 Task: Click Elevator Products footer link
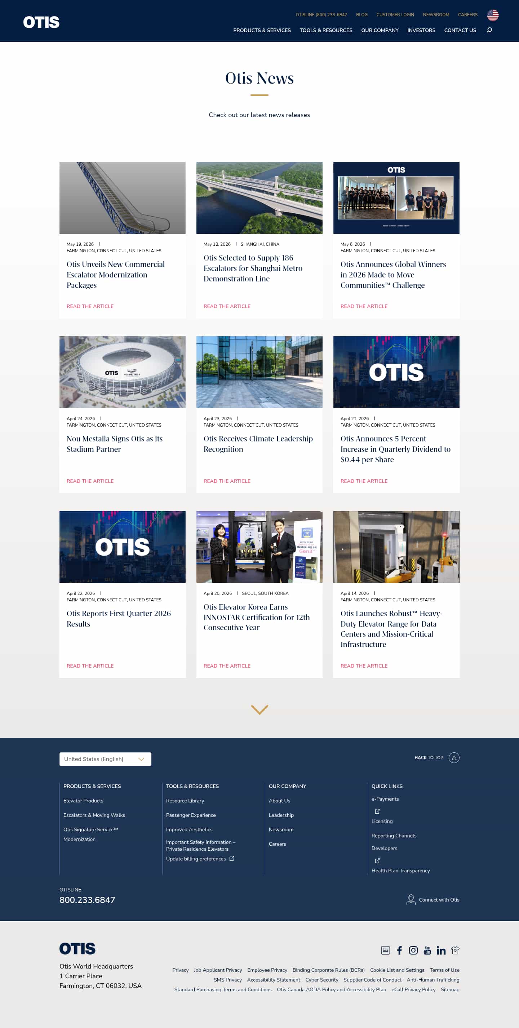point(84,801)
